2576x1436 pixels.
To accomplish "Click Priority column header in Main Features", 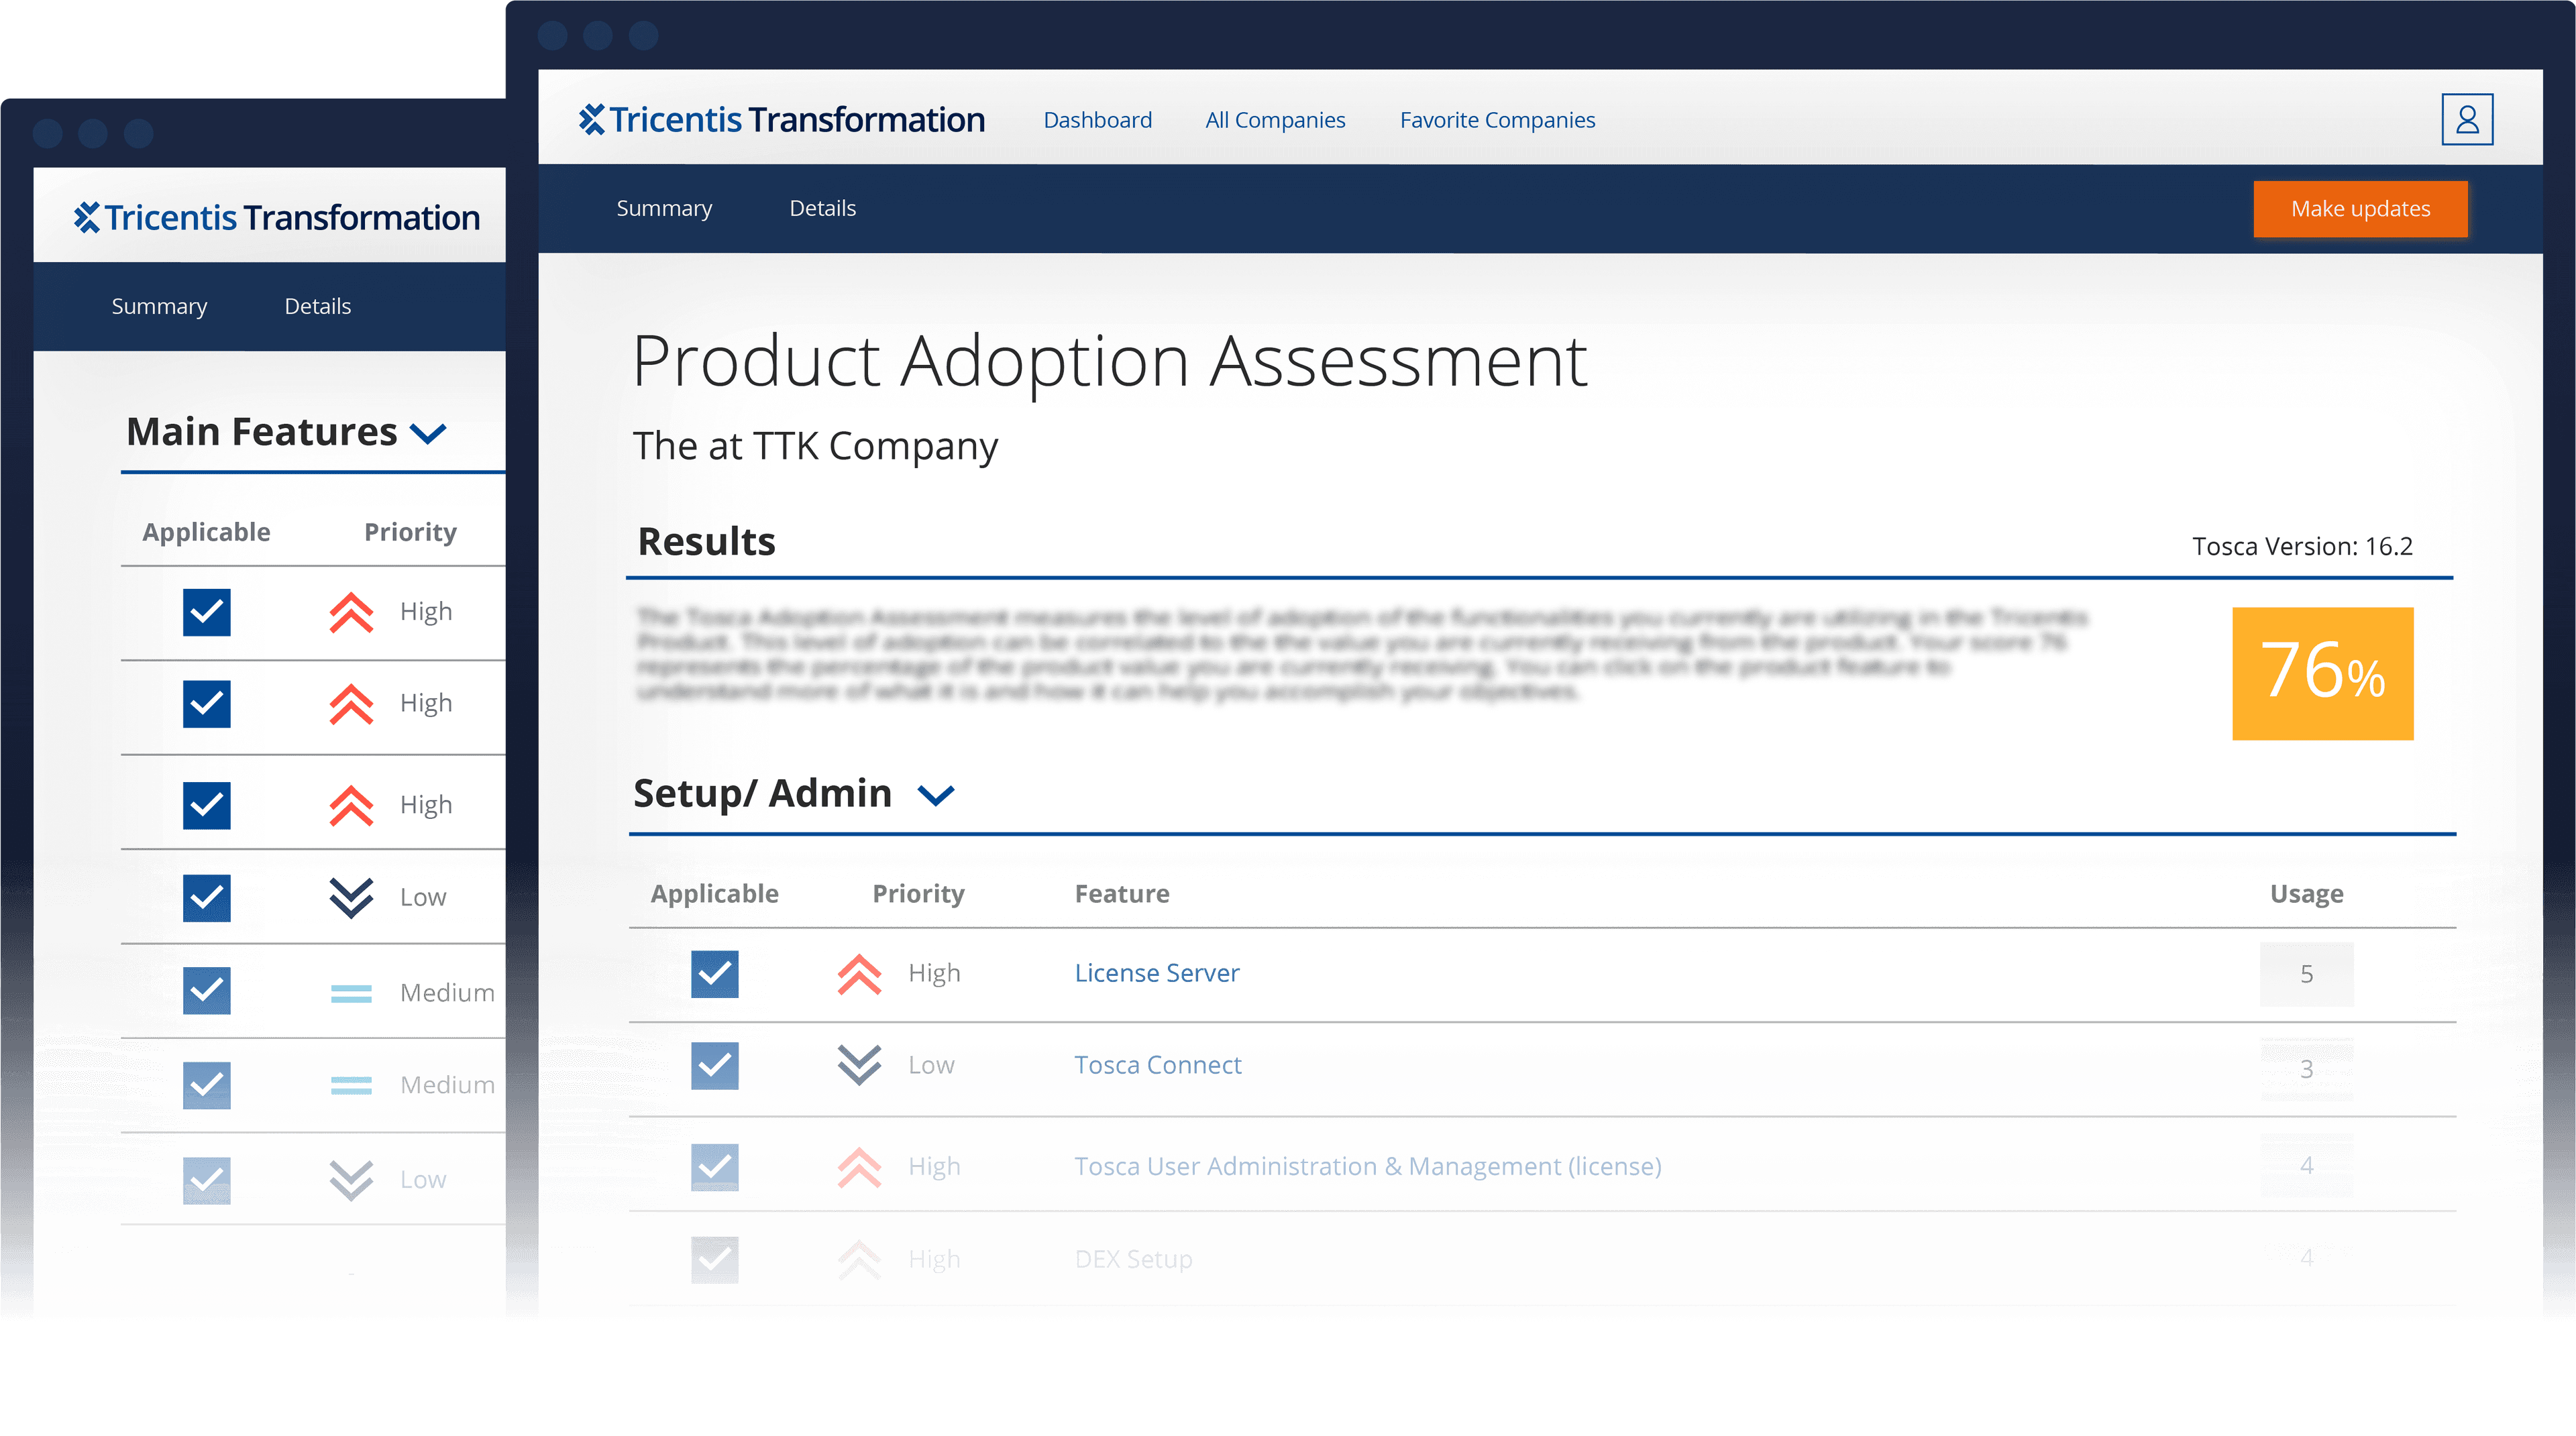I will tap(410, 532).
